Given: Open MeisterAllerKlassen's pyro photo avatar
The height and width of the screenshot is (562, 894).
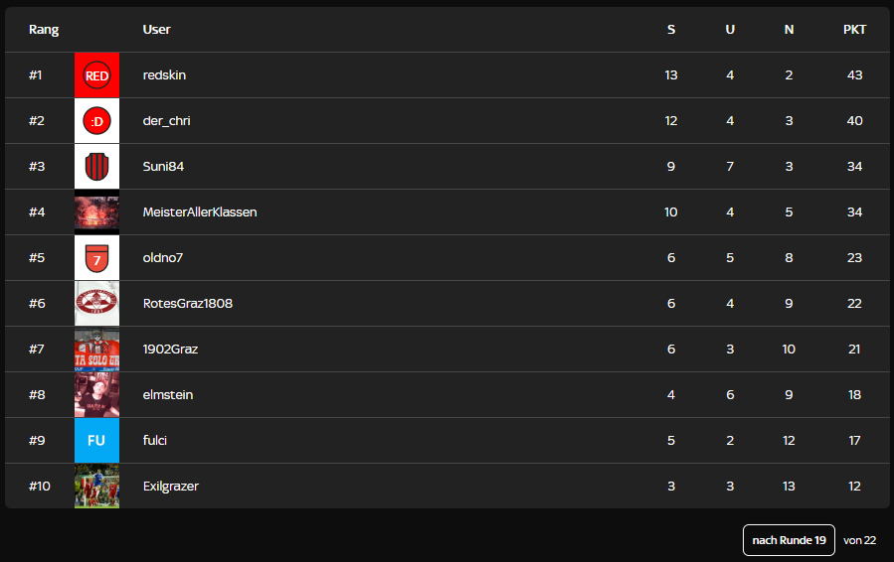Looking at the screenshot, I should point(96,212).
